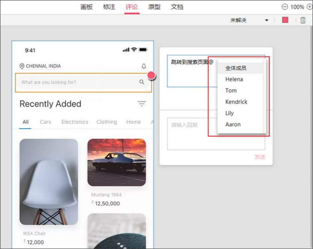Go to the 原型 tab
Screen dimensions: 313x249
(x=154, y=7)
